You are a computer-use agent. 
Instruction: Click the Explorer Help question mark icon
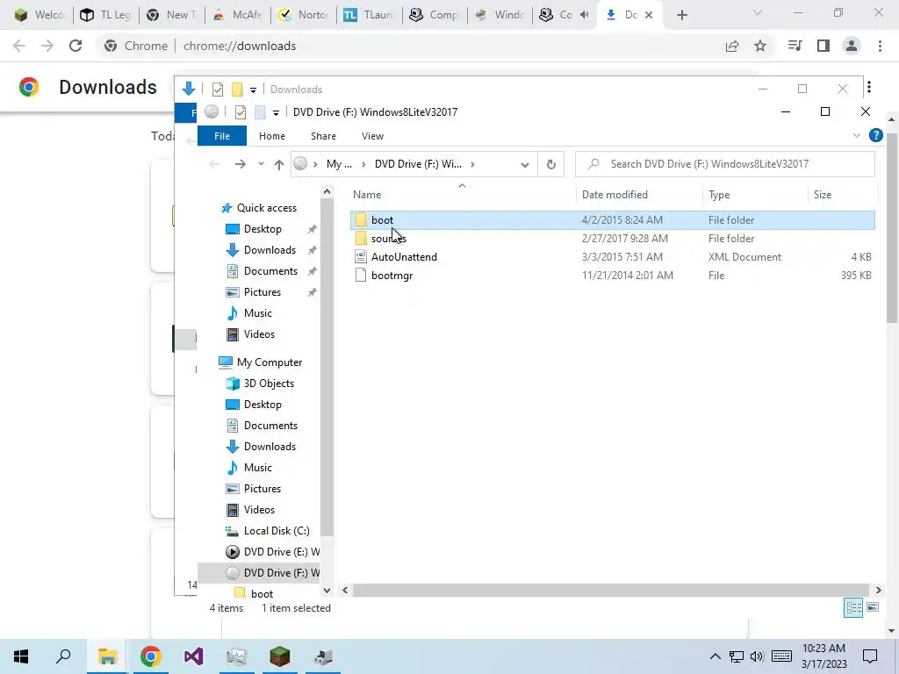click(875, 135)
